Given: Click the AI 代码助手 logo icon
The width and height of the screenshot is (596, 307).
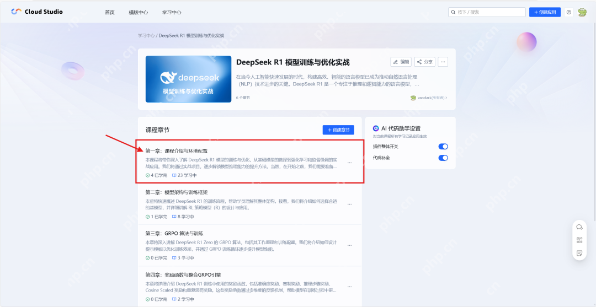Looking at the screenshot, I should point(376,128).
